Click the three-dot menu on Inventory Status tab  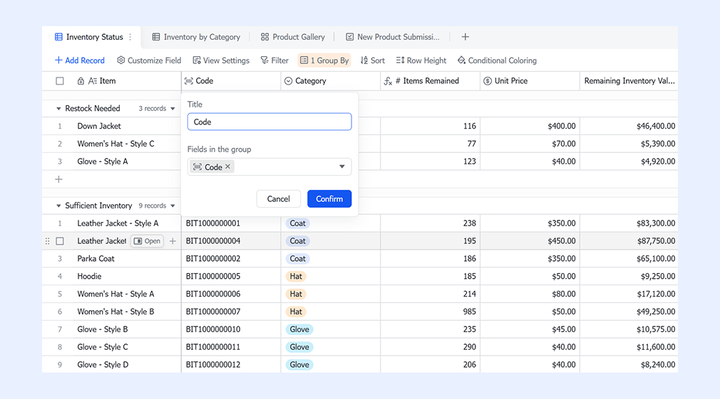[130, 37]
